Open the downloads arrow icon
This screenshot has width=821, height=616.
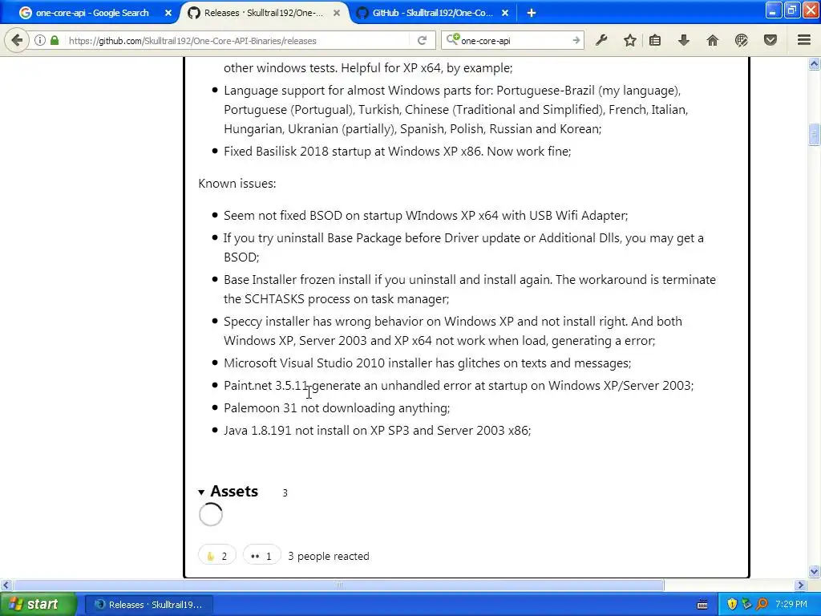point(684,40)
